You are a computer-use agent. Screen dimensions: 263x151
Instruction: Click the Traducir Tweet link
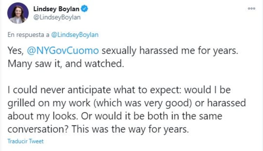pos(26,141)
